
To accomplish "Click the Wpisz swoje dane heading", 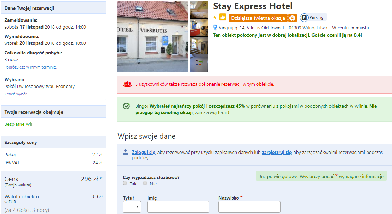I will 146,136.
